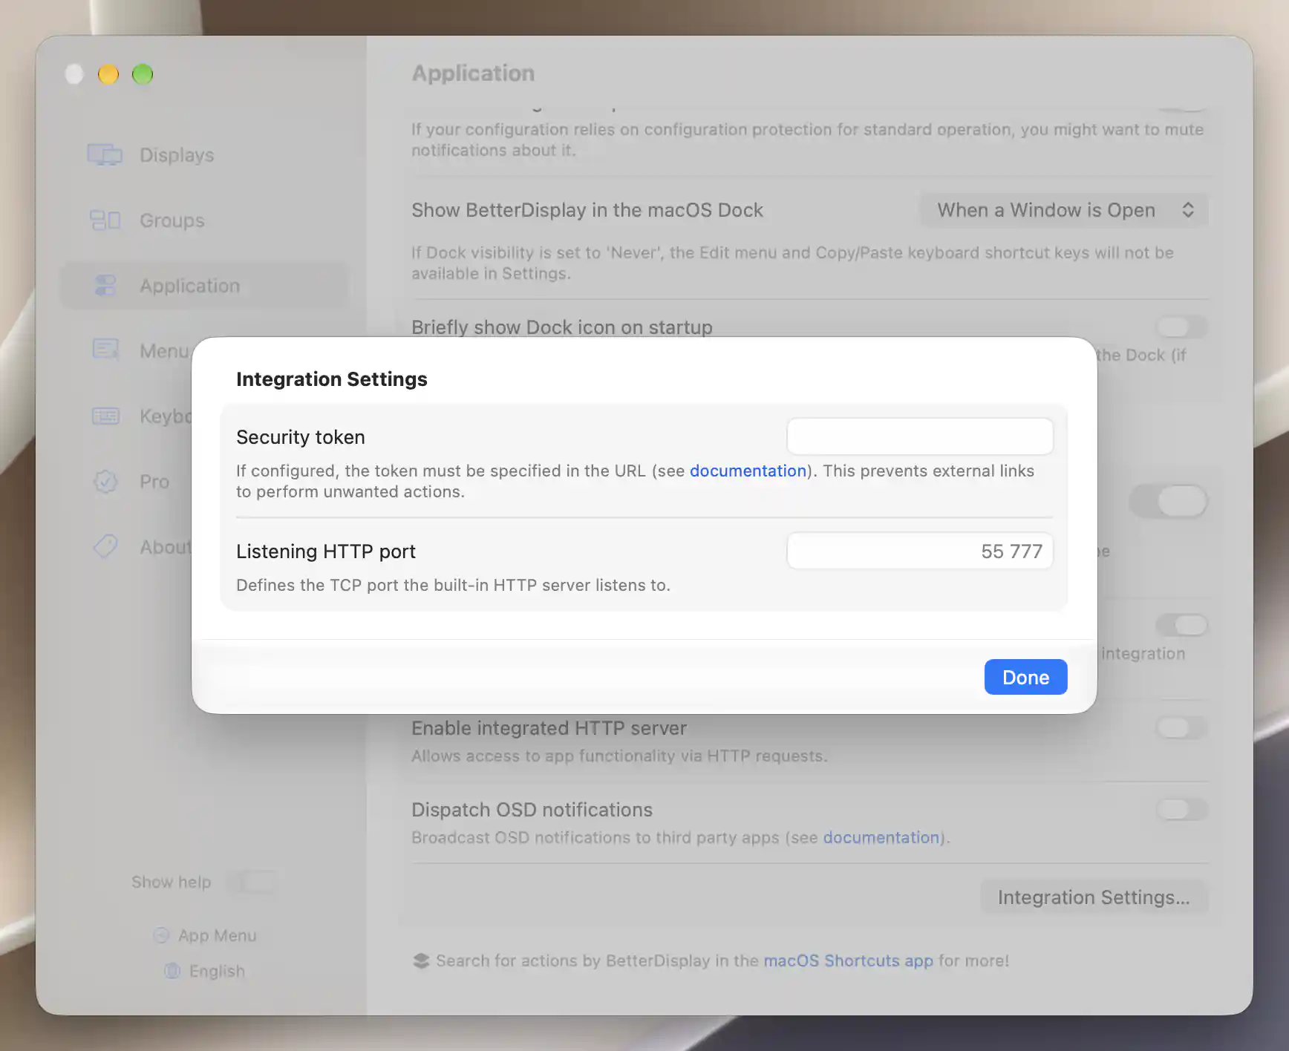Screen dimensions: 1289x1051
Task: Click the Security token input field
Action: (920, 436)
